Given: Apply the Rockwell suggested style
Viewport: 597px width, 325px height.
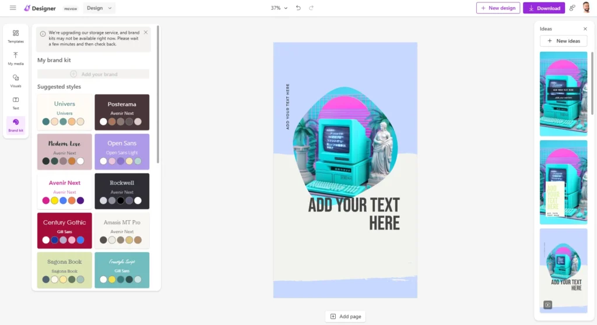Looking at the screenshot, I should [122, 191].
